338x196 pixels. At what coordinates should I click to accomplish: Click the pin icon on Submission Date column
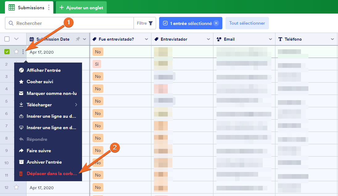78,39
